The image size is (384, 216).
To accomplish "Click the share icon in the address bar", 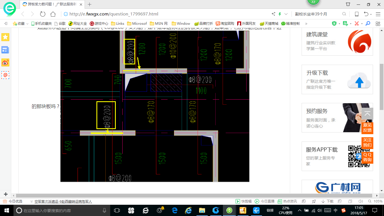I will point(273,14).
